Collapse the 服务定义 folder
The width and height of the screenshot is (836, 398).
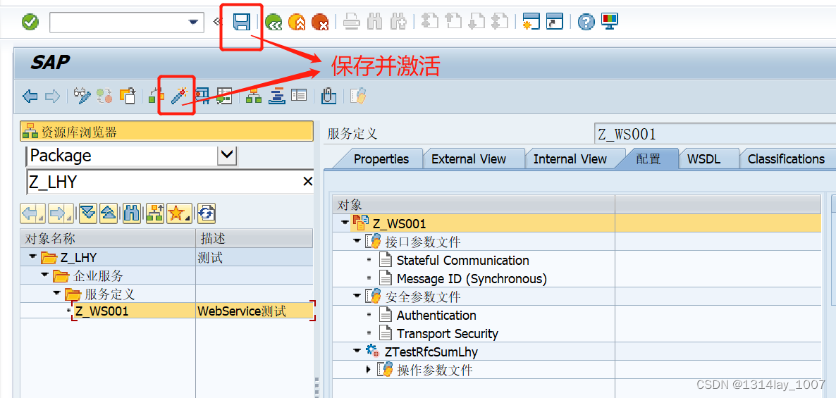(56, 294)
